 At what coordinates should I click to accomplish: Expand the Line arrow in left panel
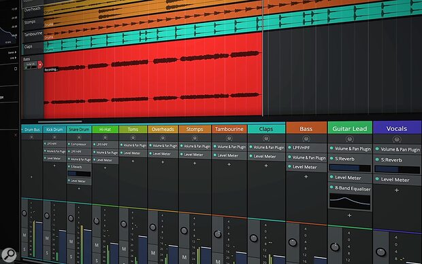click(x=16, y=58)
